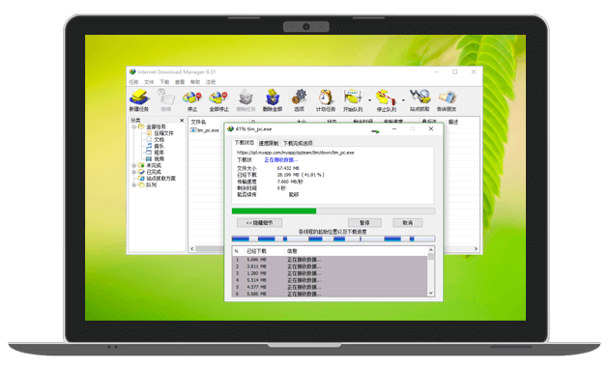Image resolution: width=609 pixels, height=367 pixels.
Task: Open the 任务 menu
Action: pyautogui.click(x=133, y=82)
